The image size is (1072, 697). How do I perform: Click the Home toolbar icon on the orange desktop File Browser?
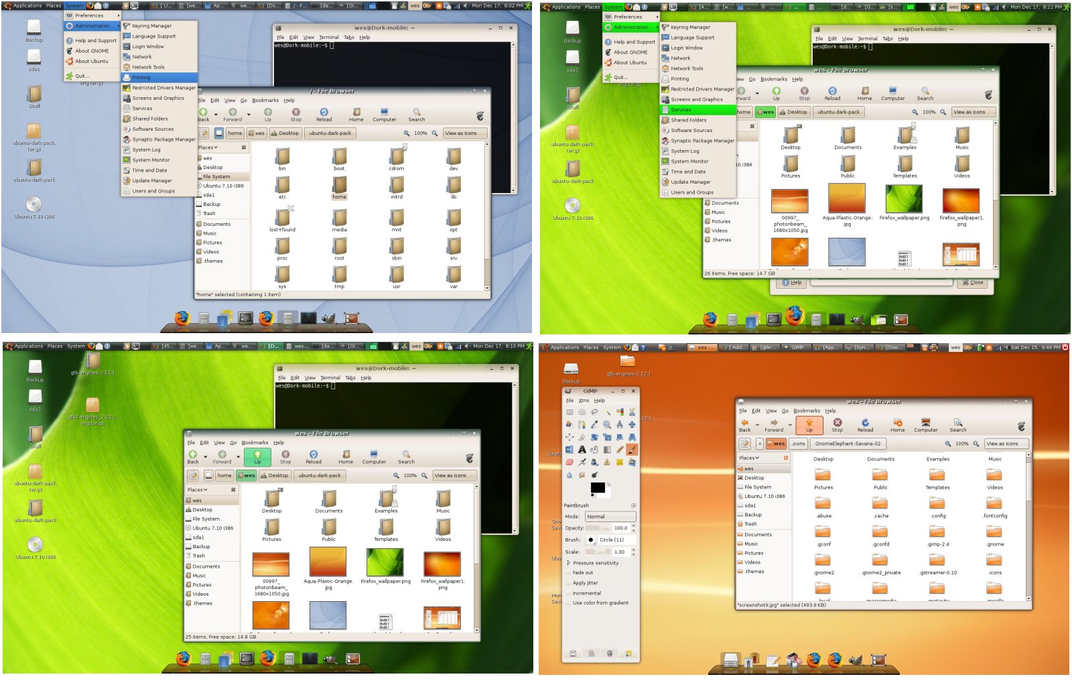pyautogui.click(x=898, y=426)
